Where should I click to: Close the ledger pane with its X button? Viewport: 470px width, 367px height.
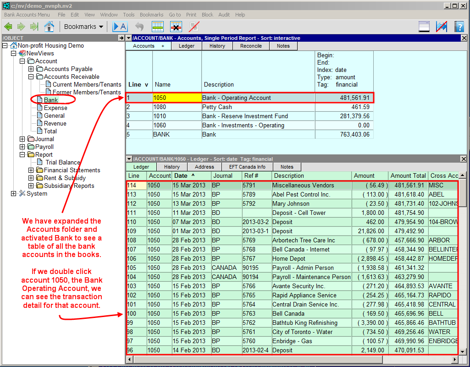463,159
